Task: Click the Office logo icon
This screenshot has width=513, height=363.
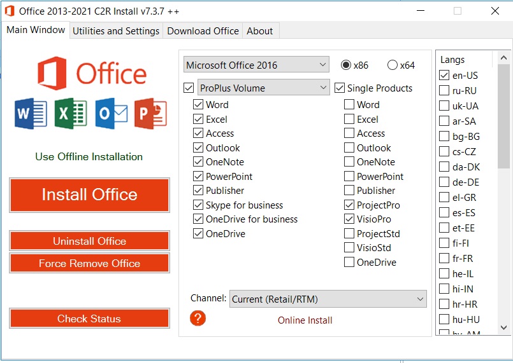Action: (52, 73)
